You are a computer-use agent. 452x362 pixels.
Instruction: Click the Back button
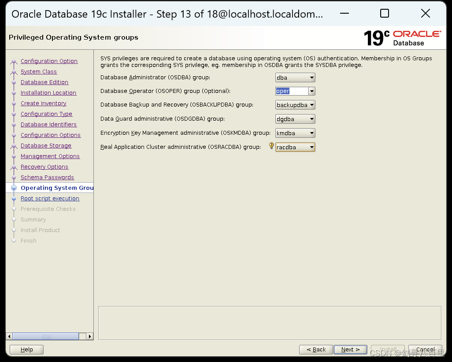point(316,349)
